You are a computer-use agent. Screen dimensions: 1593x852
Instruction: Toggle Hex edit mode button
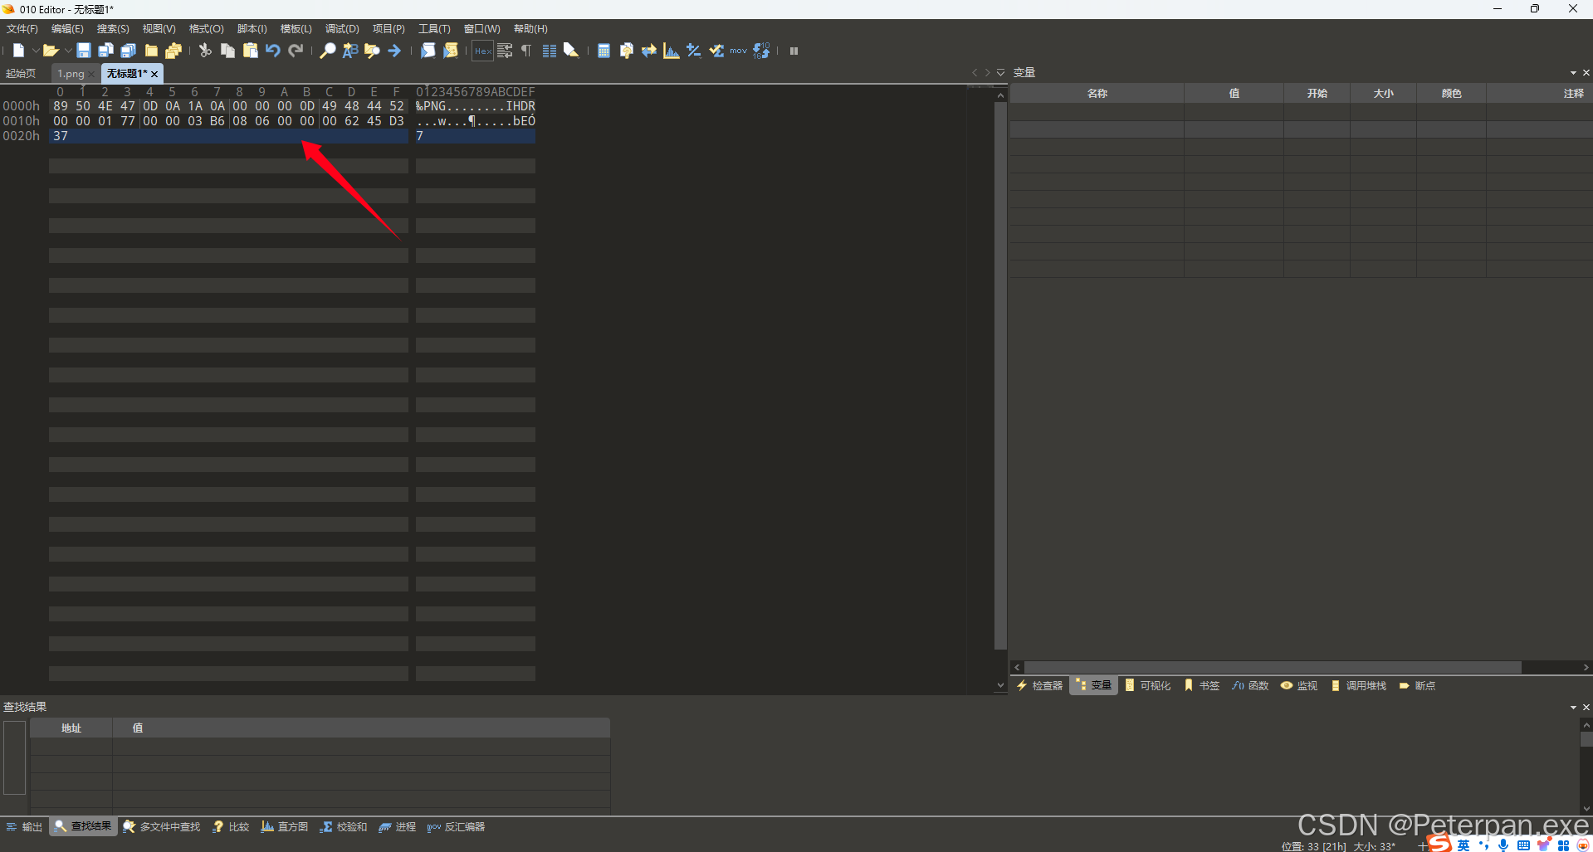pos(483,51)
